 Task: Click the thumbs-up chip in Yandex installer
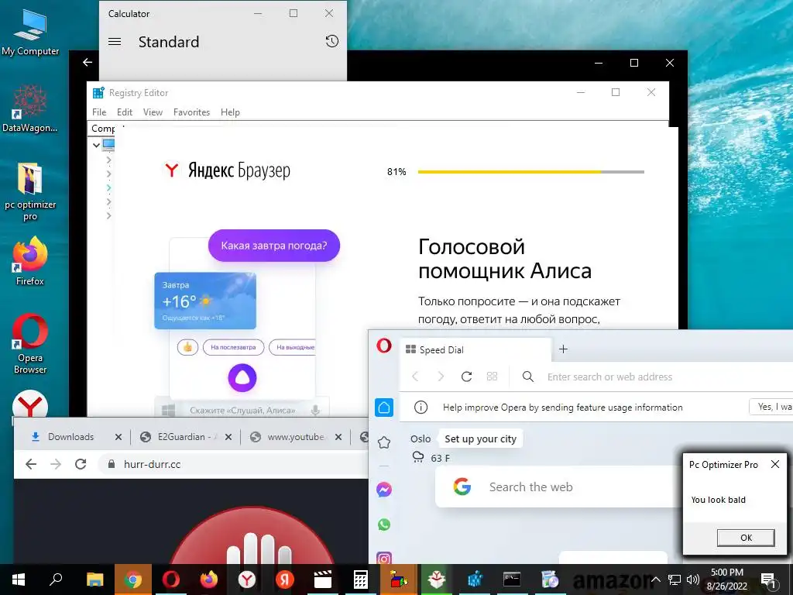coord(187,347)
